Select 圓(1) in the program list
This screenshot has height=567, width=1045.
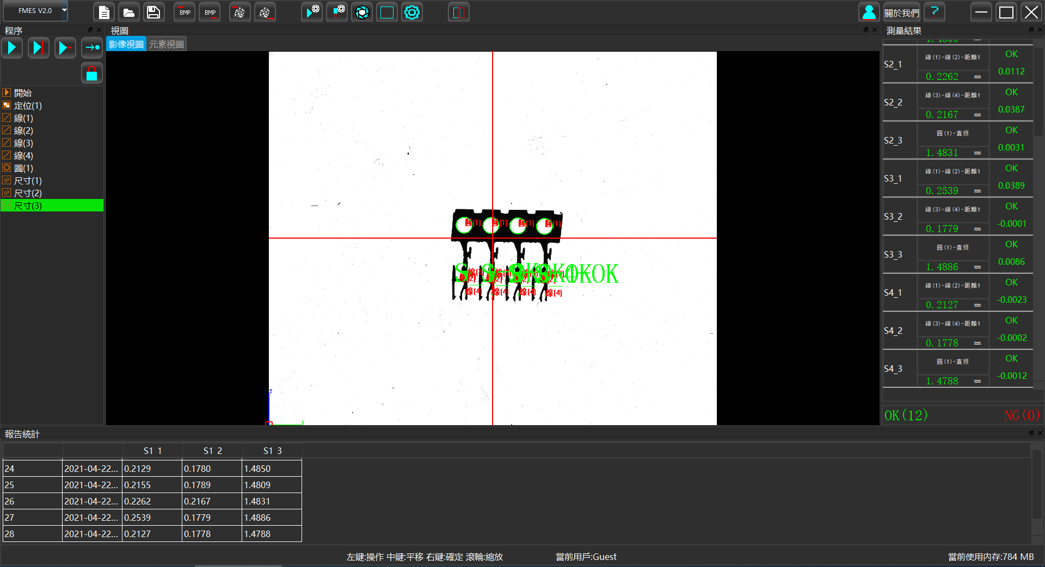pos(23,168)
